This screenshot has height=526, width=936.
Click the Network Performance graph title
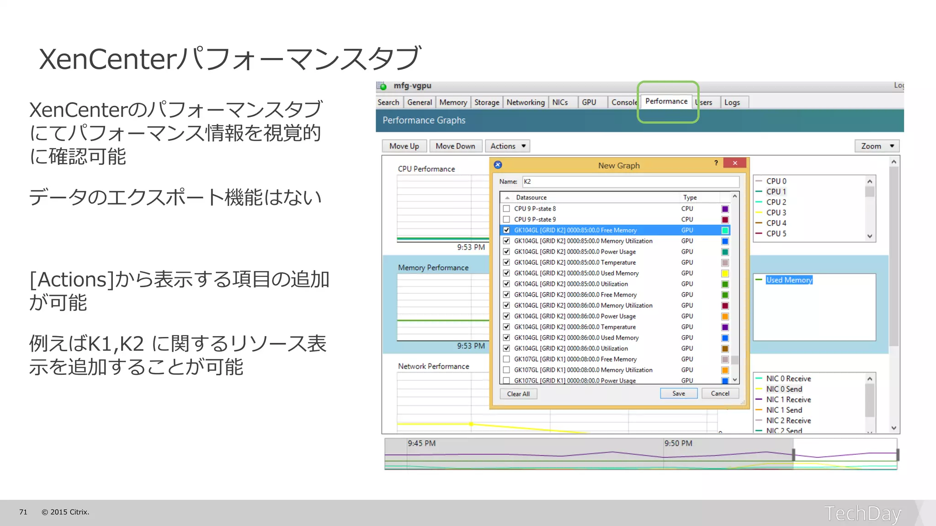coord(433,366)
